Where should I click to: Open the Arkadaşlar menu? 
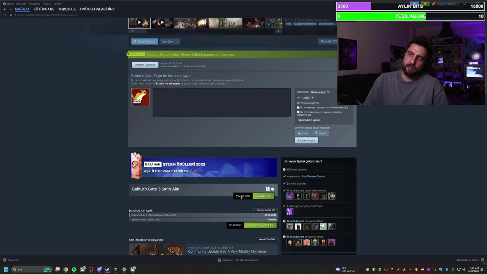click(x=34, y=3)
